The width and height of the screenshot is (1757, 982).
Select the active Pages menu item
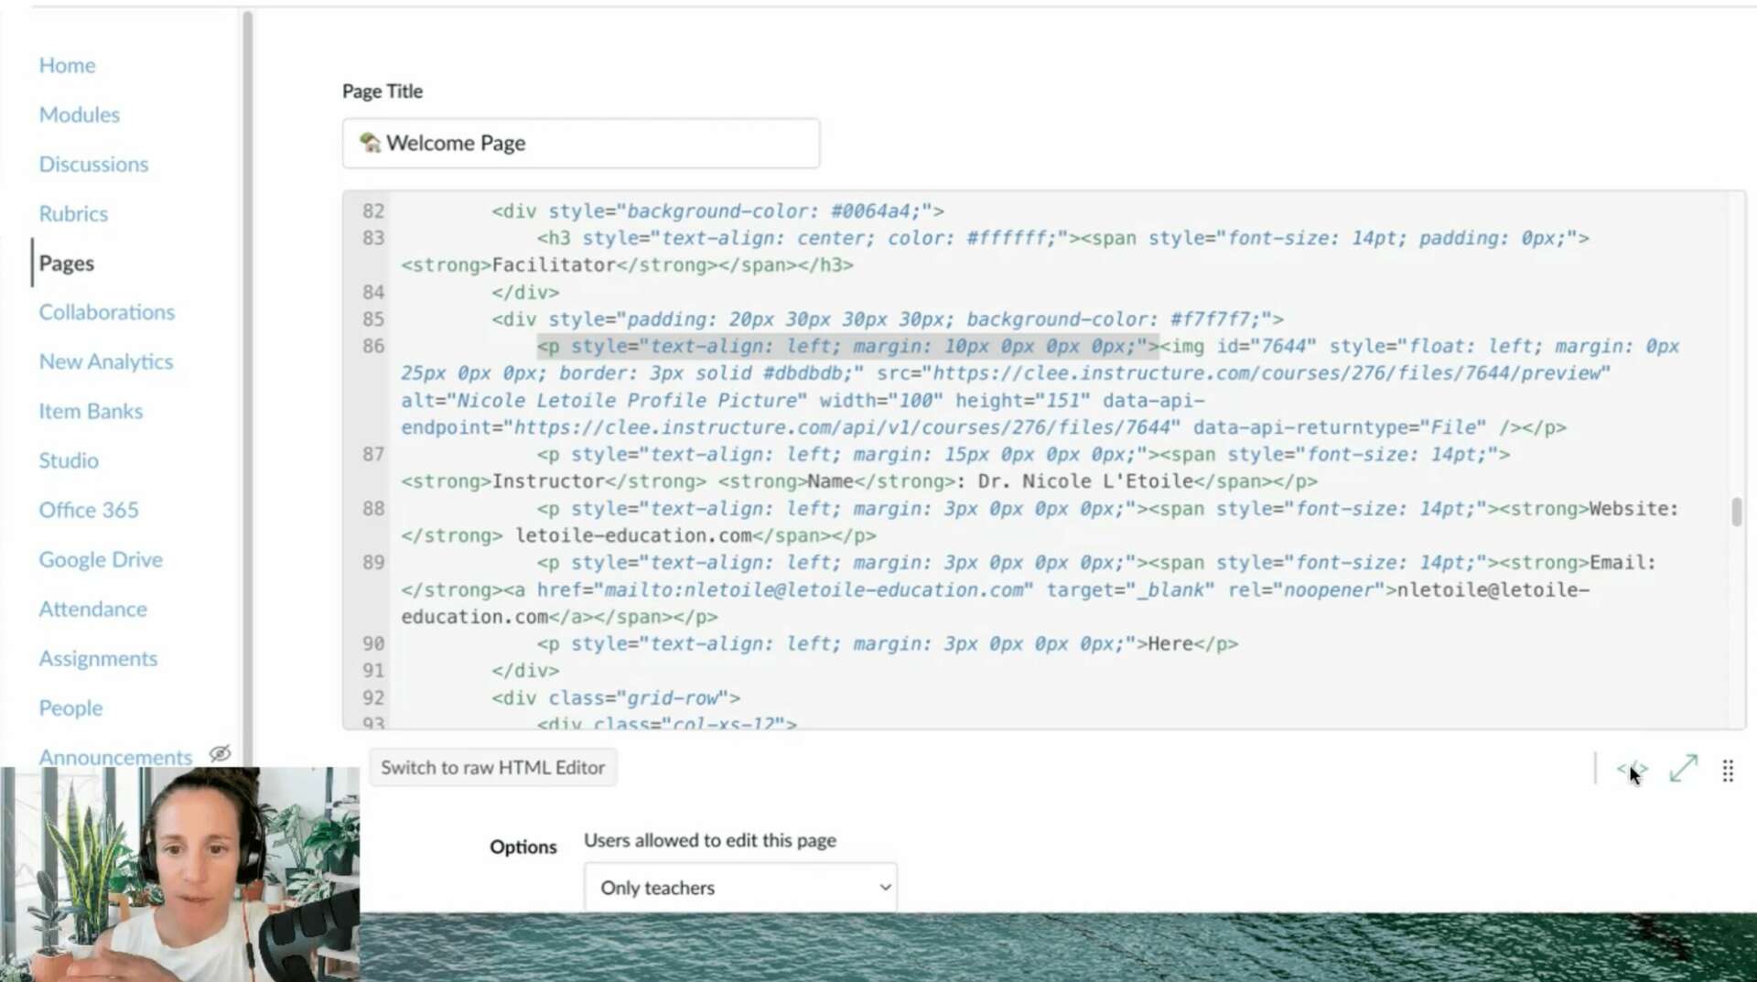[66, 263]
